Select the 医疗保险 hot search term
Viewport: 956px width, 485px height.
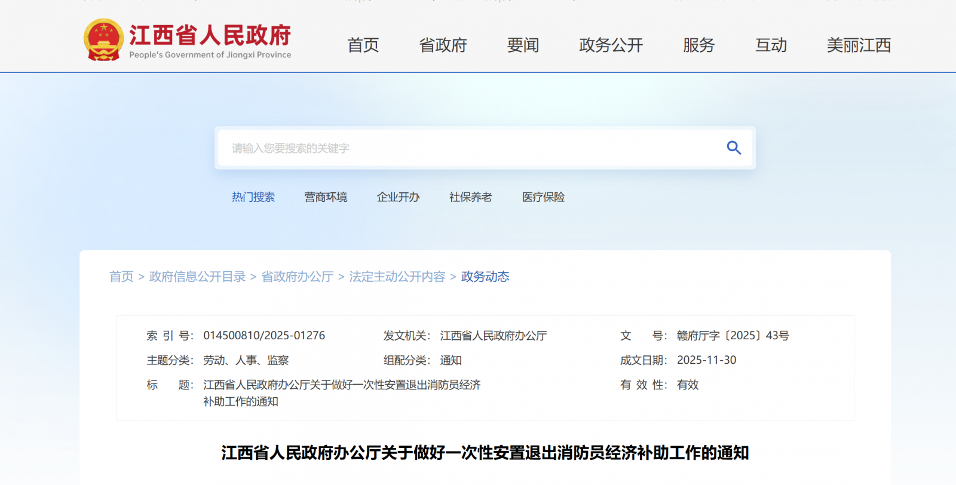coord(543,197)
